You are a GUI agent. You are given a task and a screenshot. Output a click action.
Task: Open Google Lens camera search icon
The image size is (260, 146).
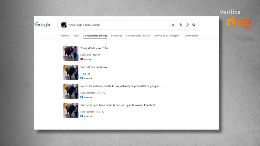point(187,25)
